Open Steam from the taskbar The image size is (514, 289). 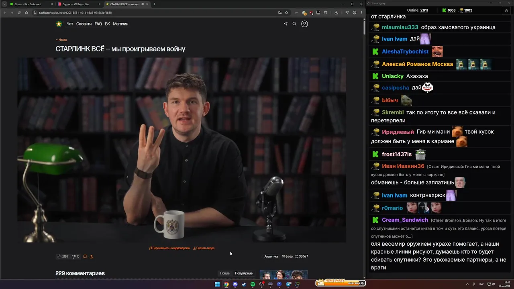[x=244, y=284]
